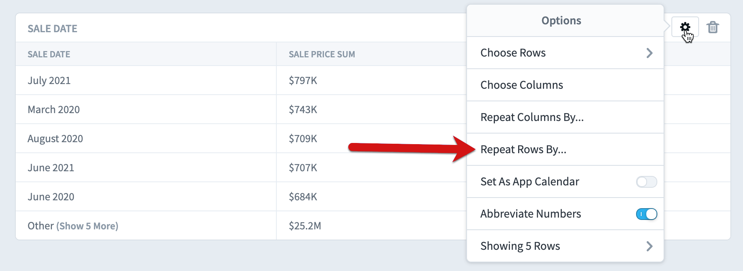743x271 pixels.
Task: Expand Showing 5 Rows chevron
Action: pyautogui.click(x=649, y=246)
